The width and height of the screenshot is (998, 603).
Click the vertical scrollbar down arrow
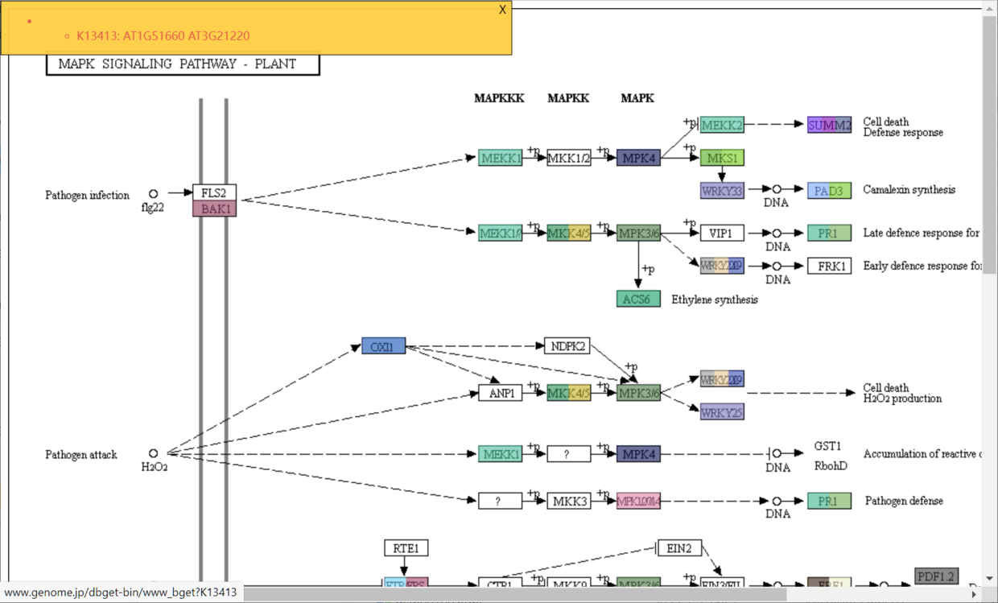[x=990, y=578]
